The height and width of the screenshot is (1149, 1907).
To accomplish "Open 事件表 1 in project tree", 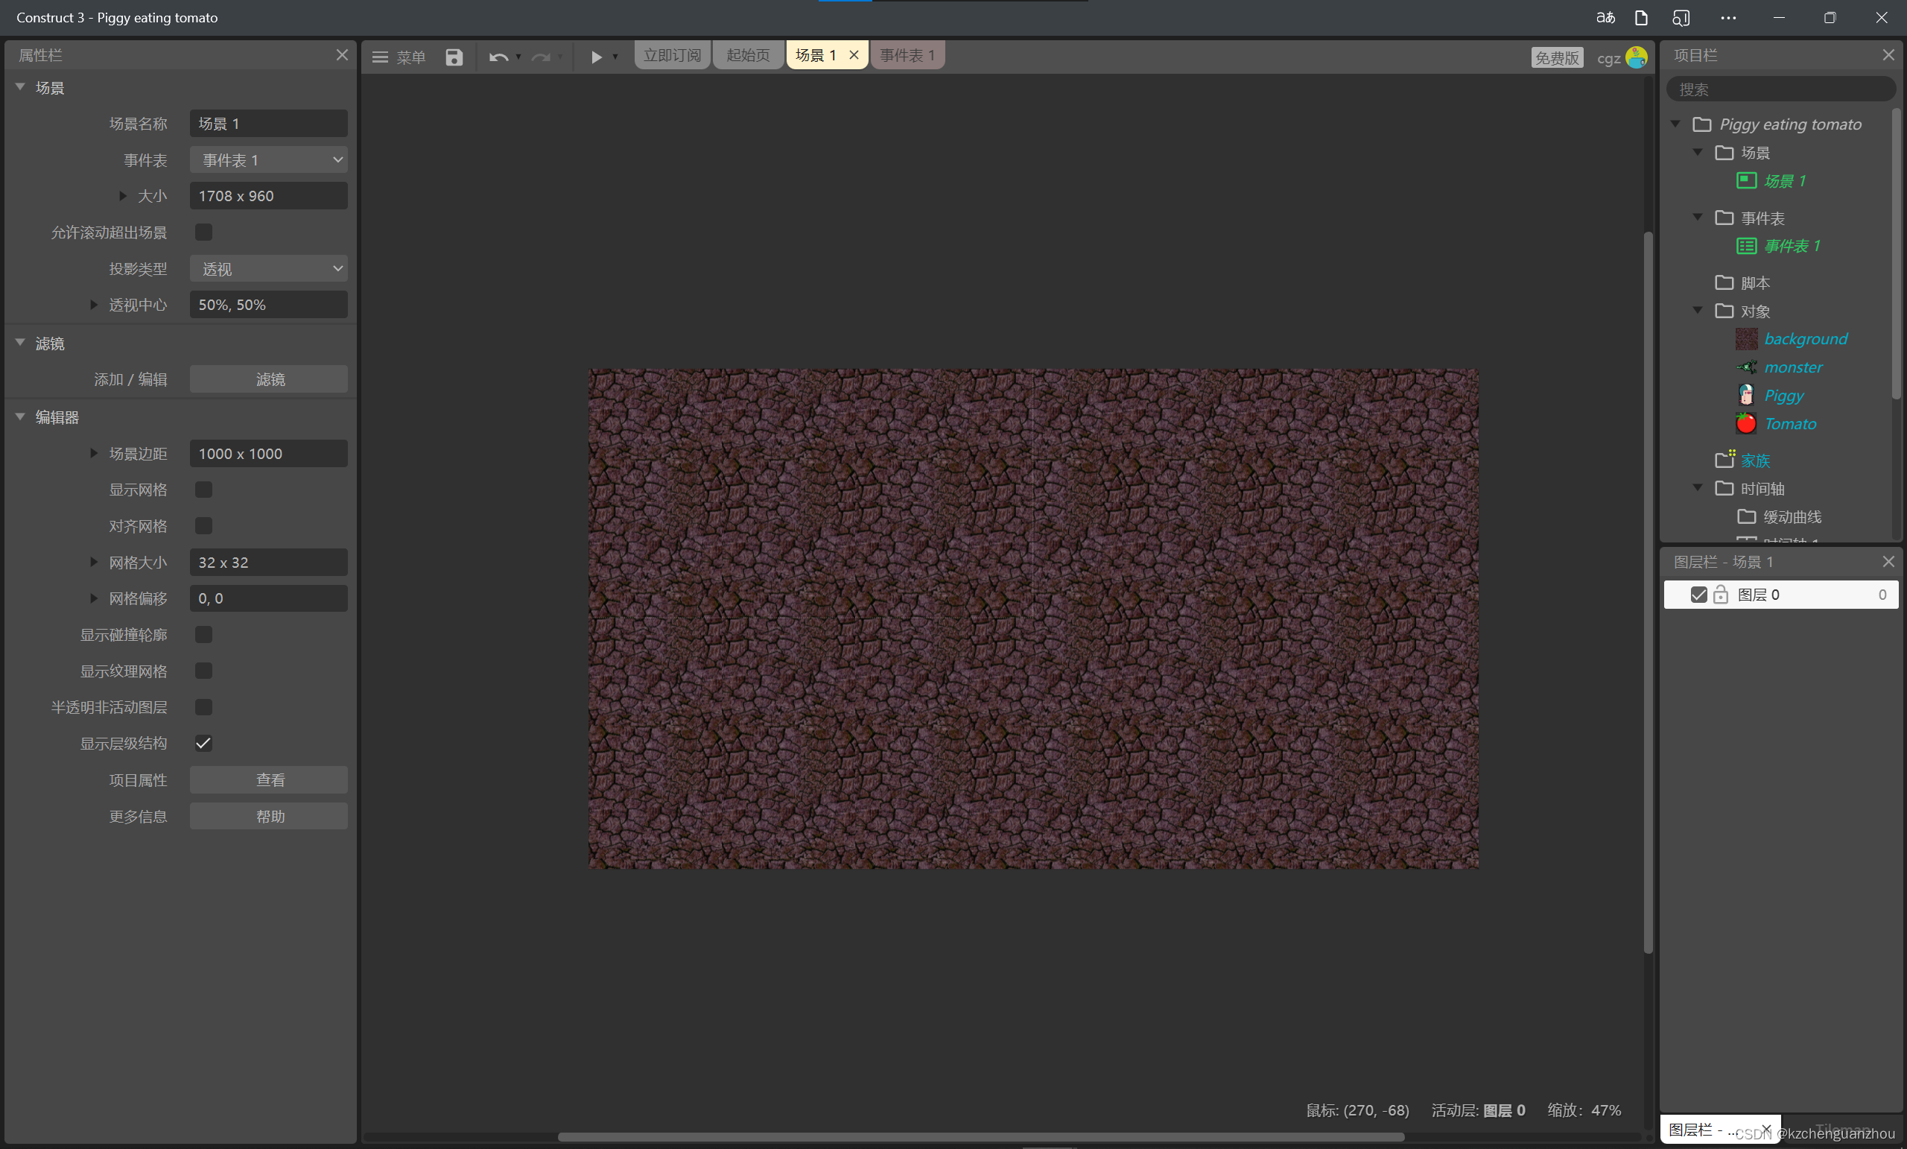I will (x=1791, y=246).
